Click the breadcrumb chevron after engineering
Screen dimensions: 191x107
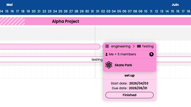pyautogui.click(x=134, y=46)
